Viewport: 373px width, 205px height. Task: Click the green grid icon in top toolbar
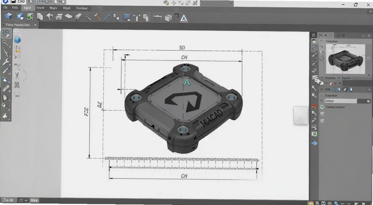point(30,16)
